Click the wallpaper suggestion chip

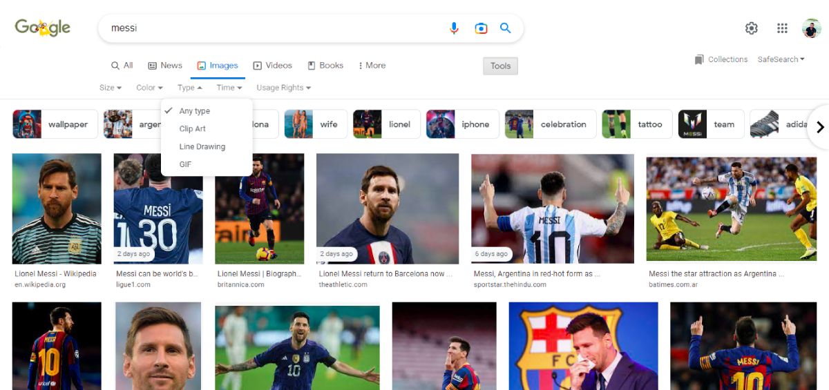[x=55, y=124]
